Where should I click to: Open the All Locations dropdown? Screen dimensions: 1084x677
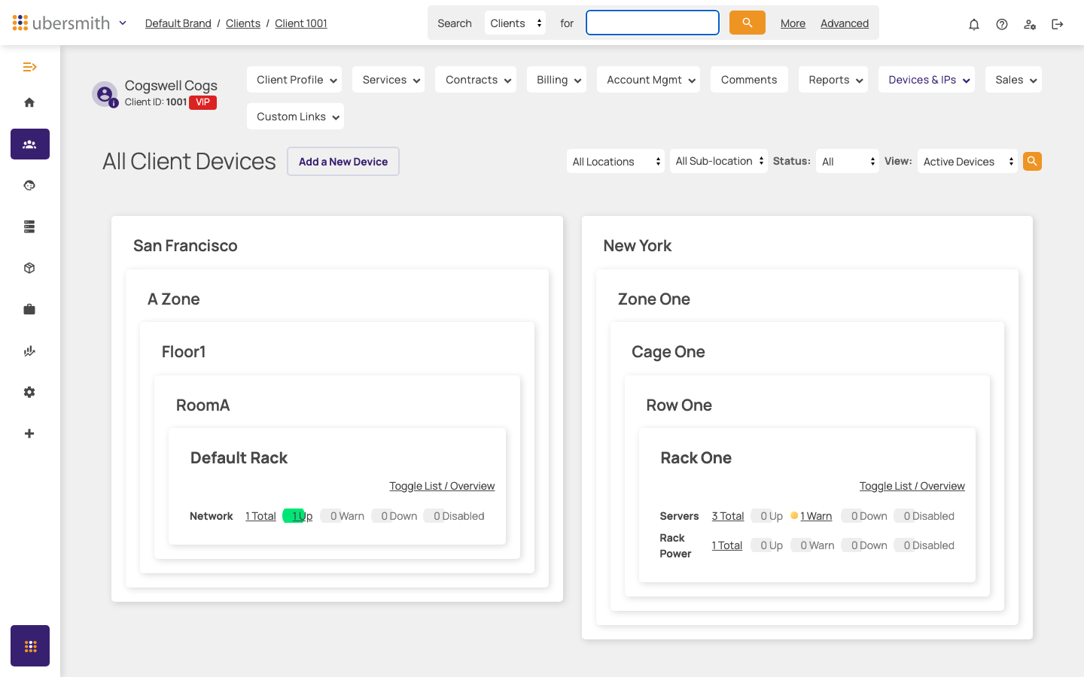tap(616, 161)
